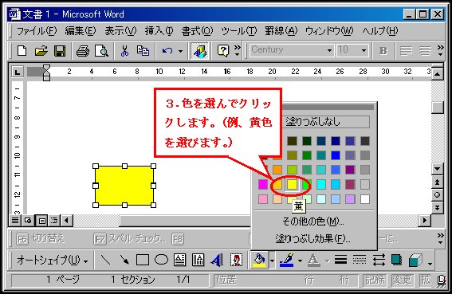452x294 pixels.
Task: Open the 挿入 (Insert) menu
Action: click(159, 31)
